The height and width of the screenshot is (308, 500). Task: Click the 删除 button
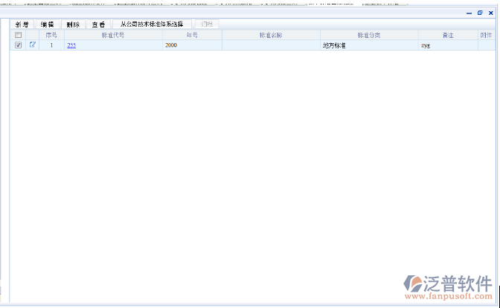point(73,25)
